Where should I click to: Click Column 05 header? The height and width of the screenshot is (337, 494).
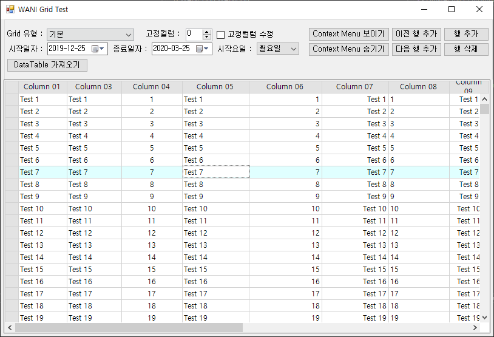click(215, 87)
